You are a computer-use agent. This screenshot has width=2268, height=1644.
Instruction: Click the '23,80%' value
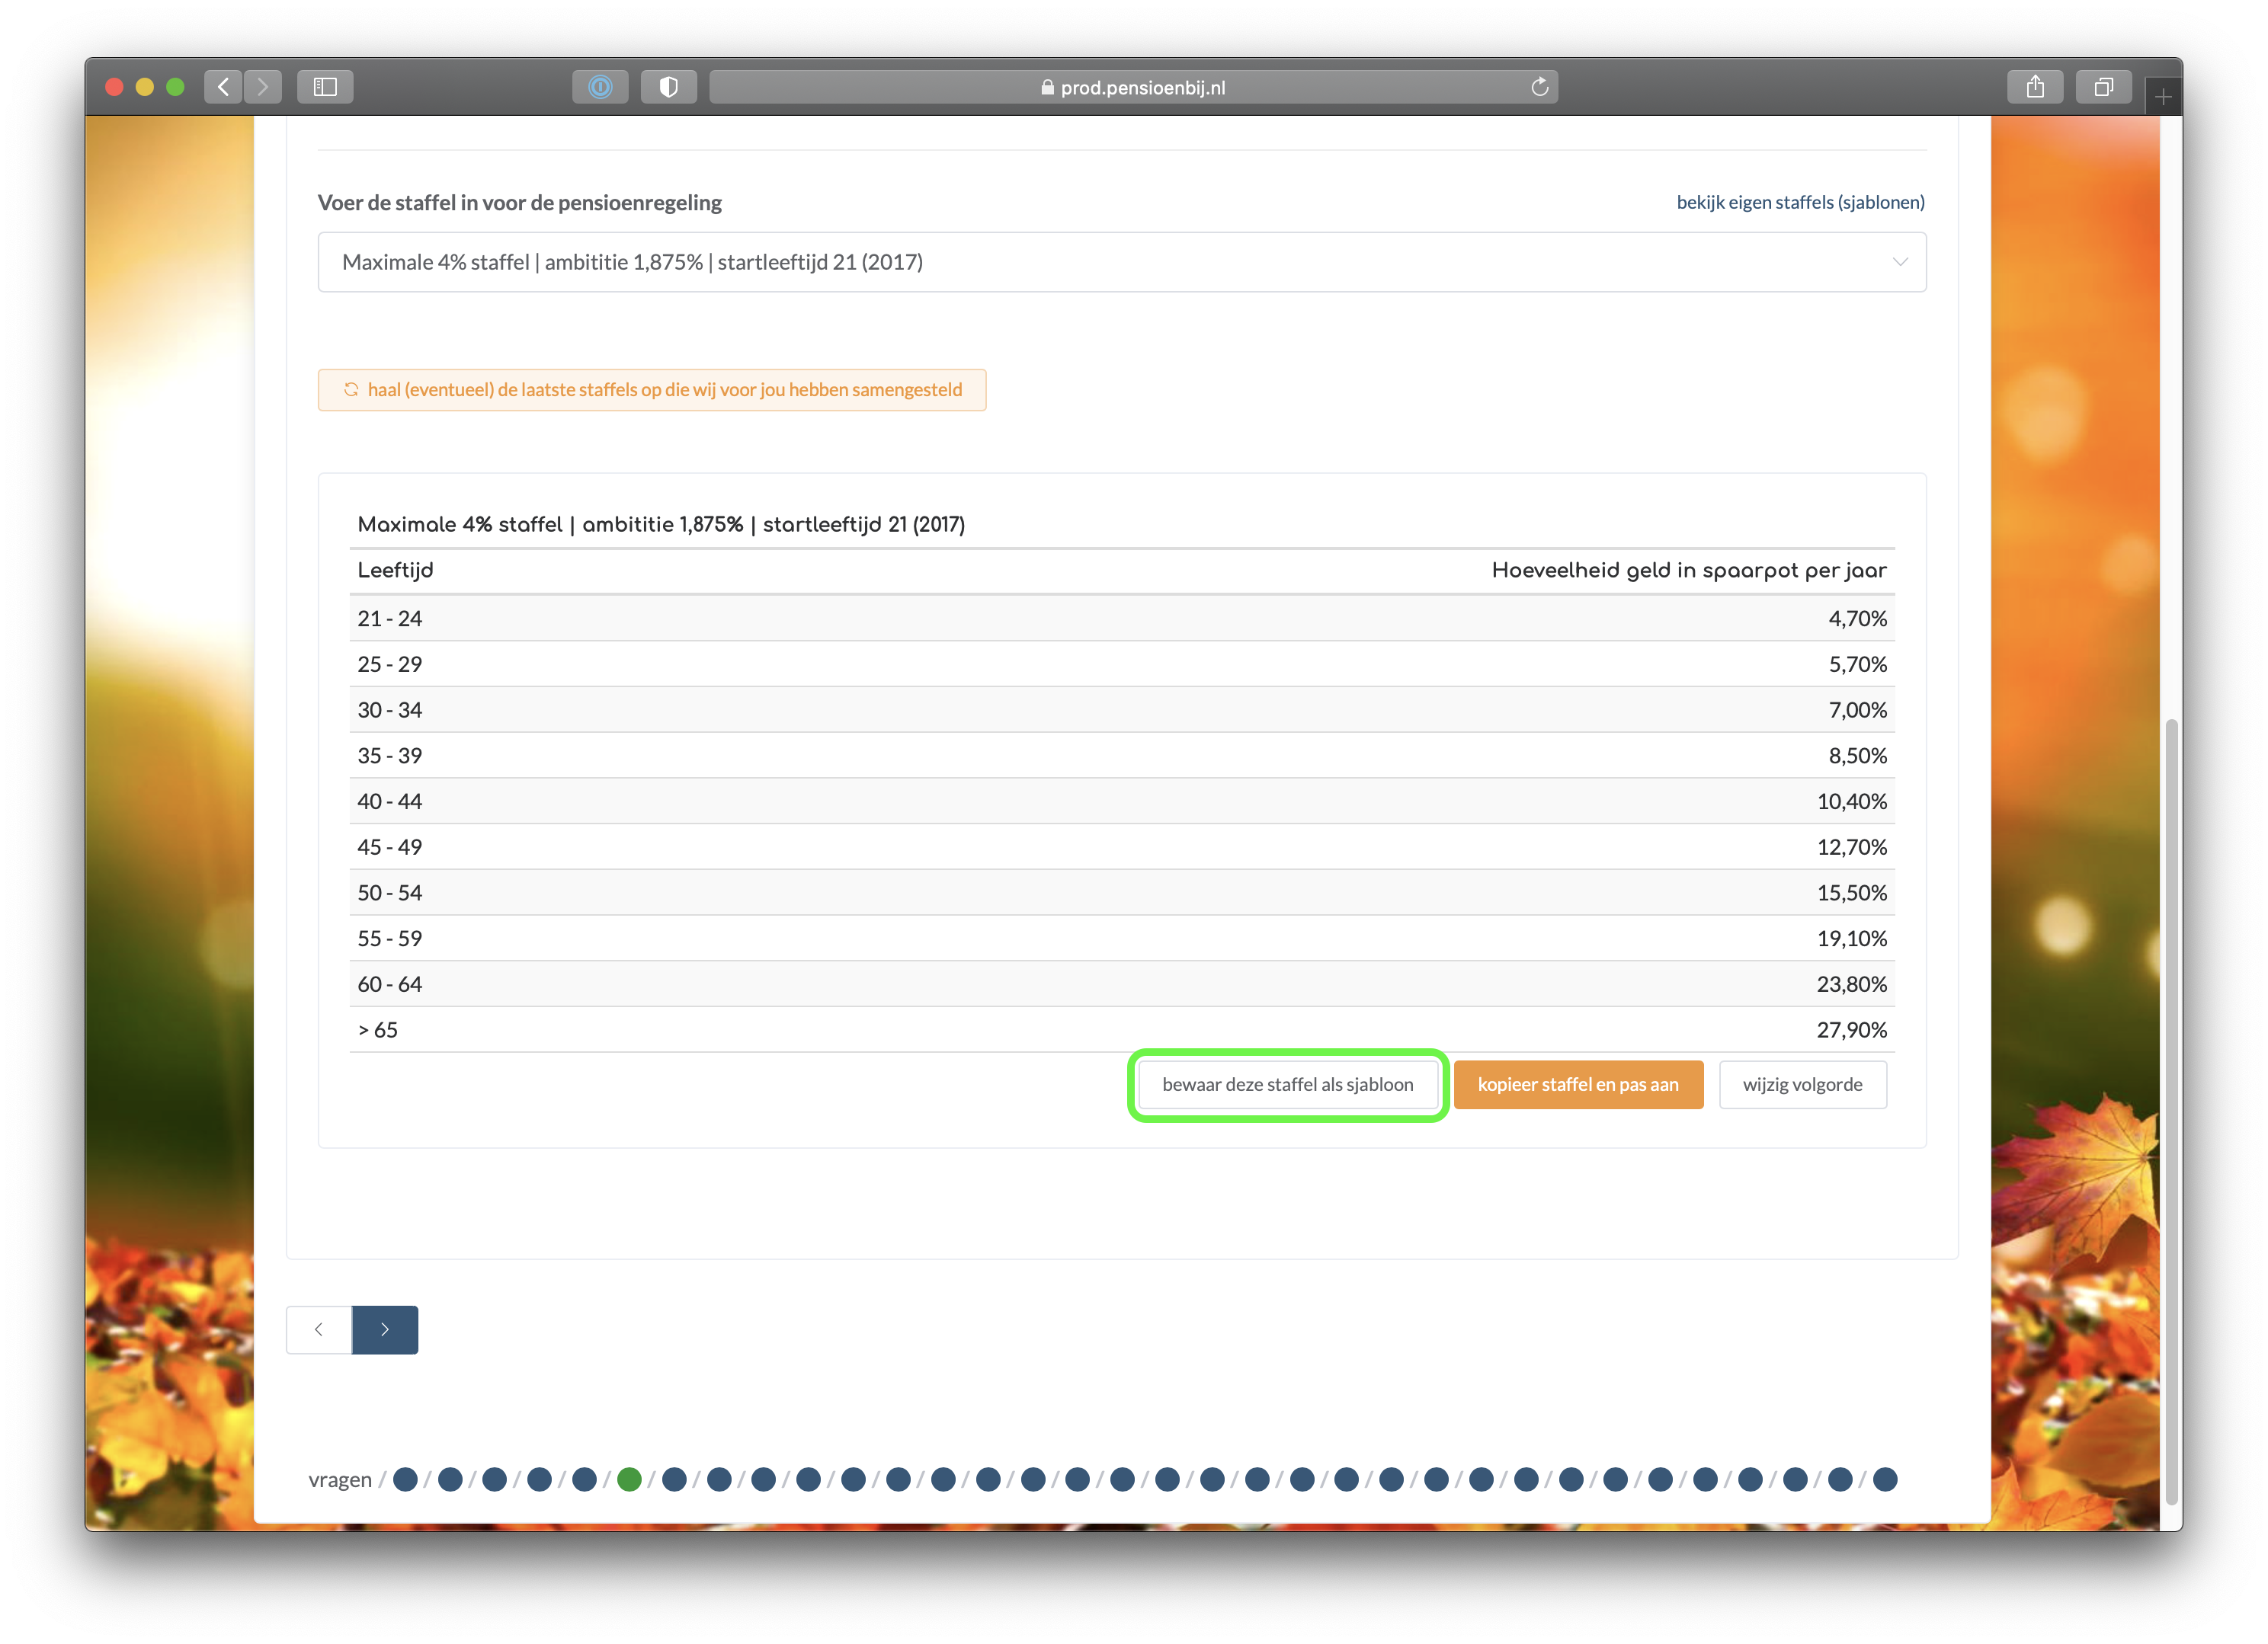click(1851, 984)
